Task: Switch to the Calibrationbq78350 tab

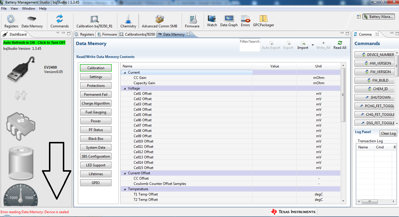Action: click(137, 34)
